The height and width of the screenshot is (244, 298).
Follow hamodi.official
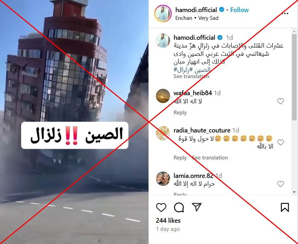(239, 10)
